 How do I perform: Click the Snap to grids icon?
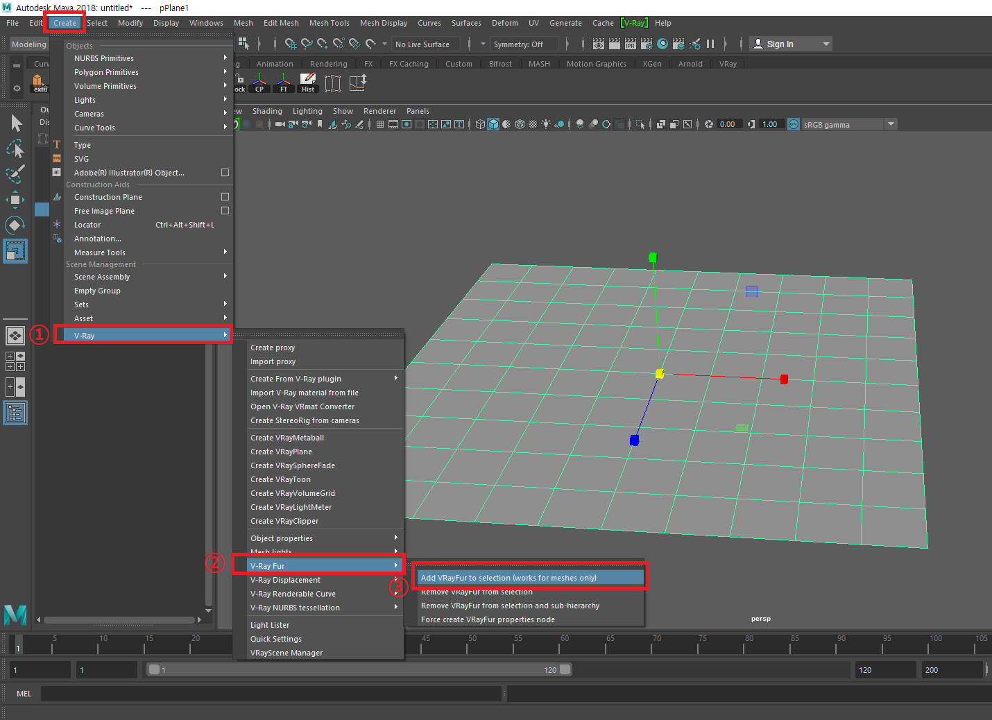[290, 44]
